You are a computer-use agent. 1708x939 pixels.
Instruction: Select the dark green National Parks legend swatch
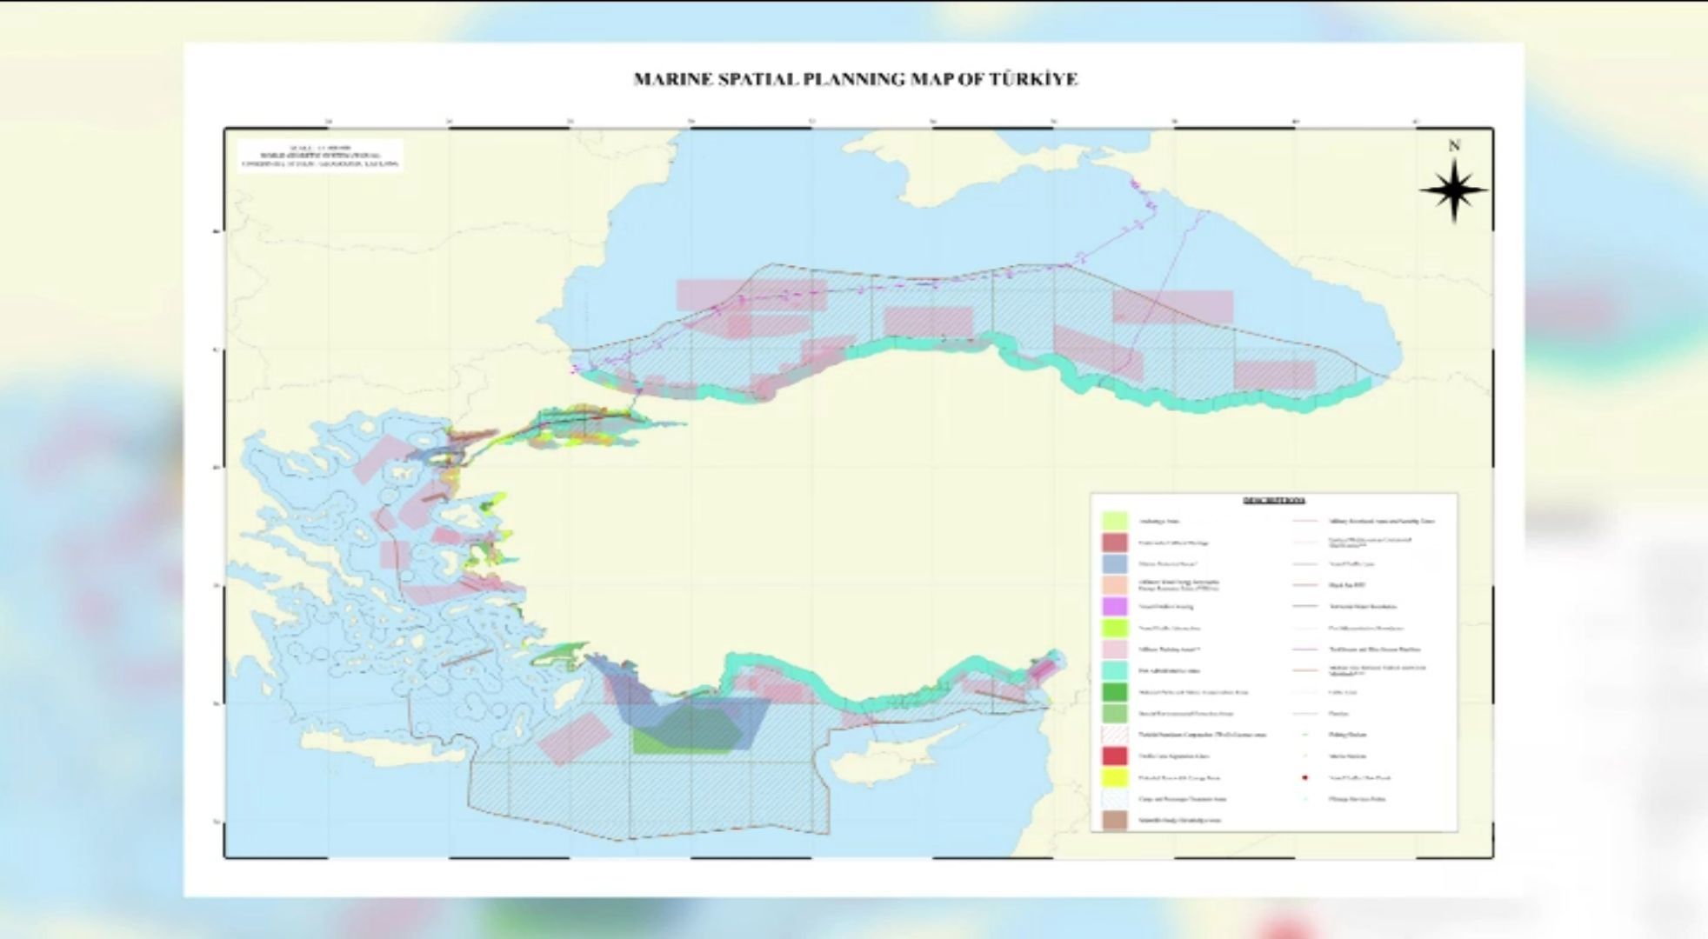(1115, 692)
